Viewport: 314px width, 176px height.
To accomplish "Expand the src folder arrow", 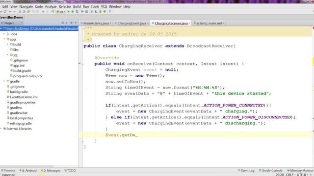I will 8,55.
